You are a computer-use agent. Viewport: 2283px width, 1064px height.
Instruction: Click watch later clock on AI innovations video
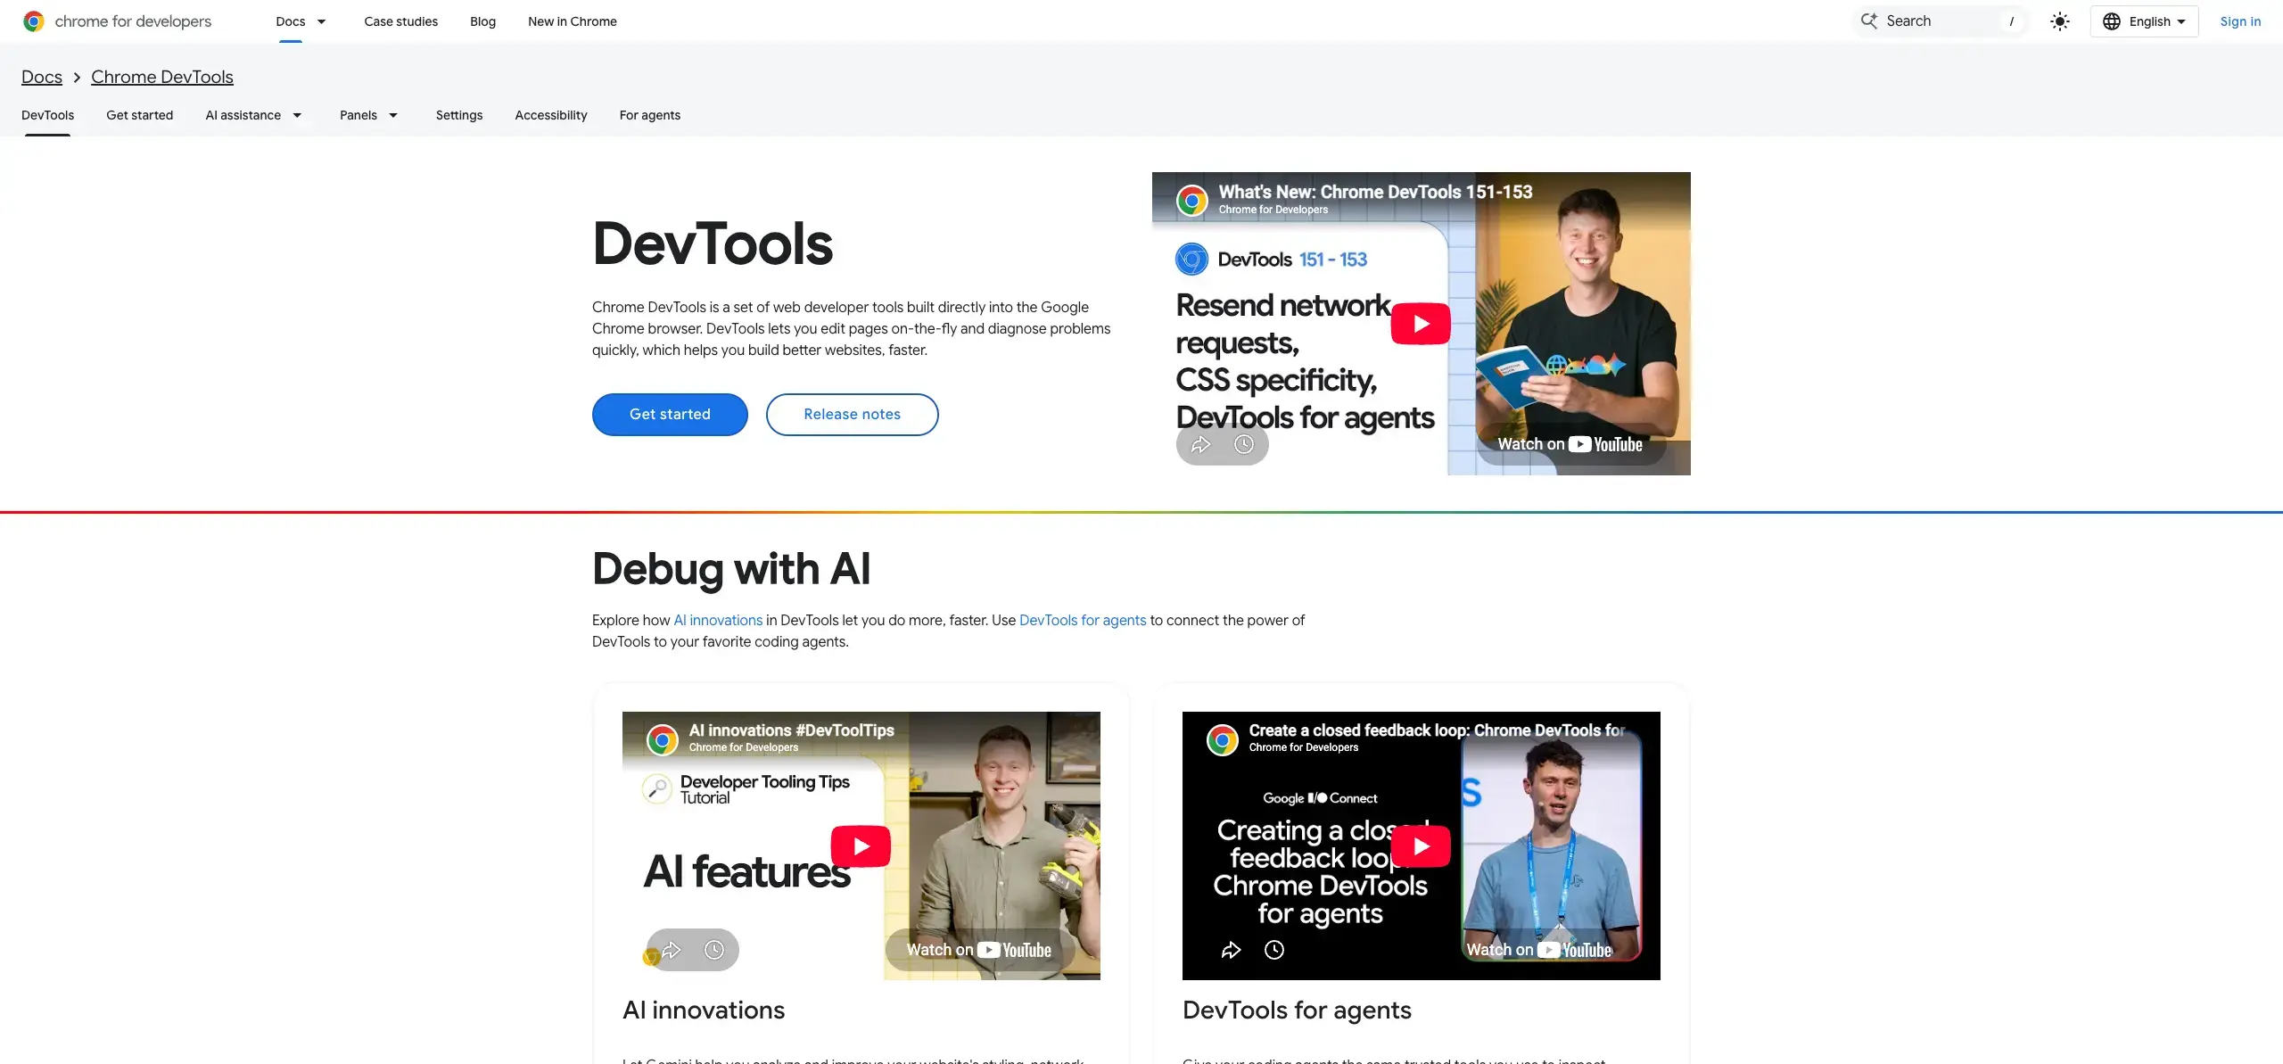click(x=714, y=950)
